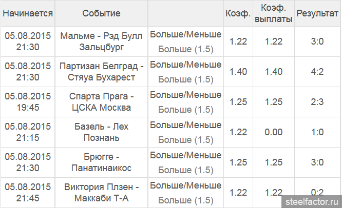Click the 1:0 result cell
The image size is (342, 208).
317,132
